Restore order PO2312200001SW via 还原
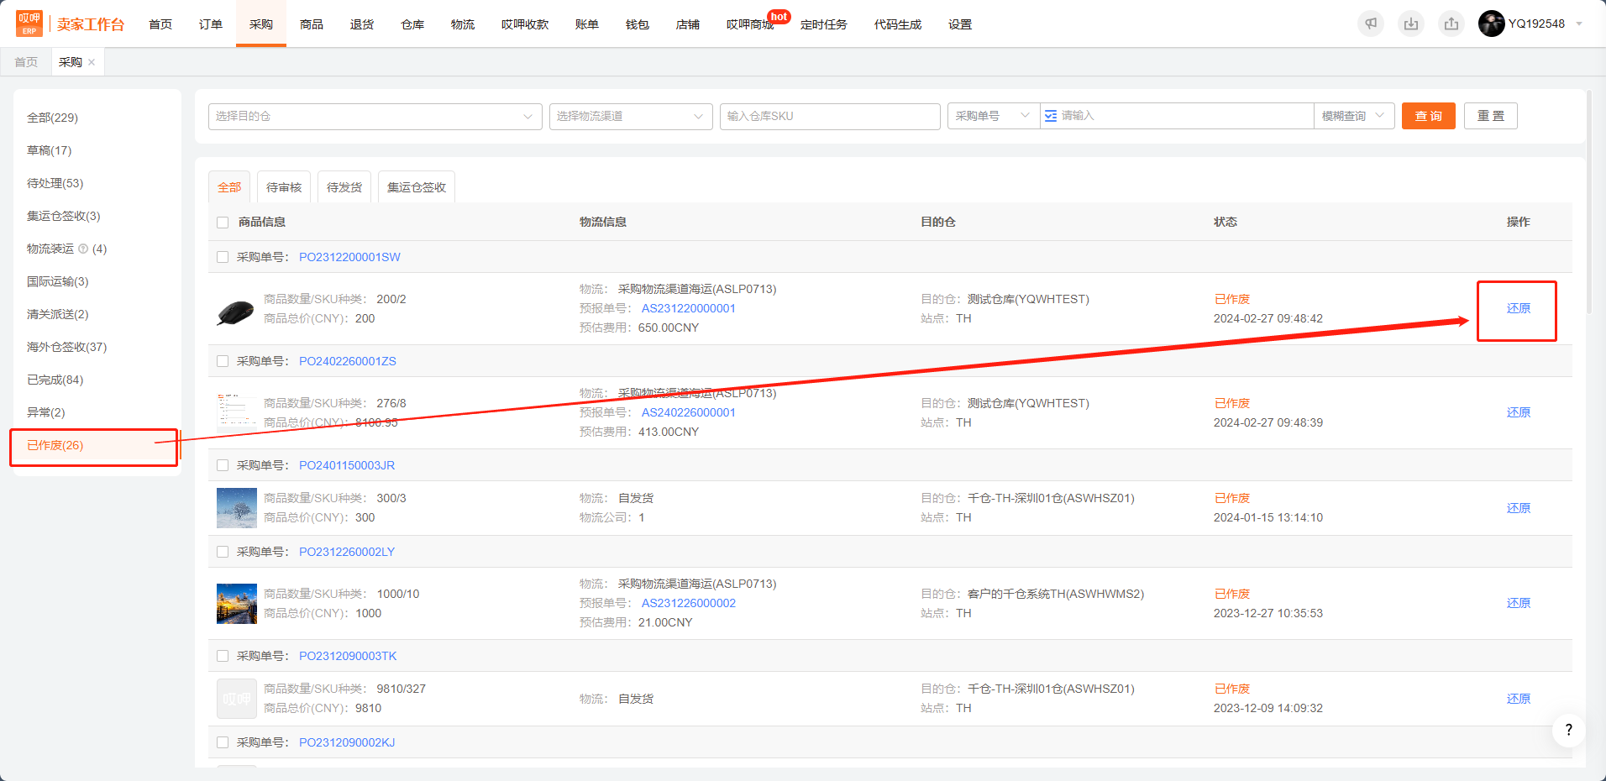Viewport: 1606px width, 781px height. (1518, 308)
